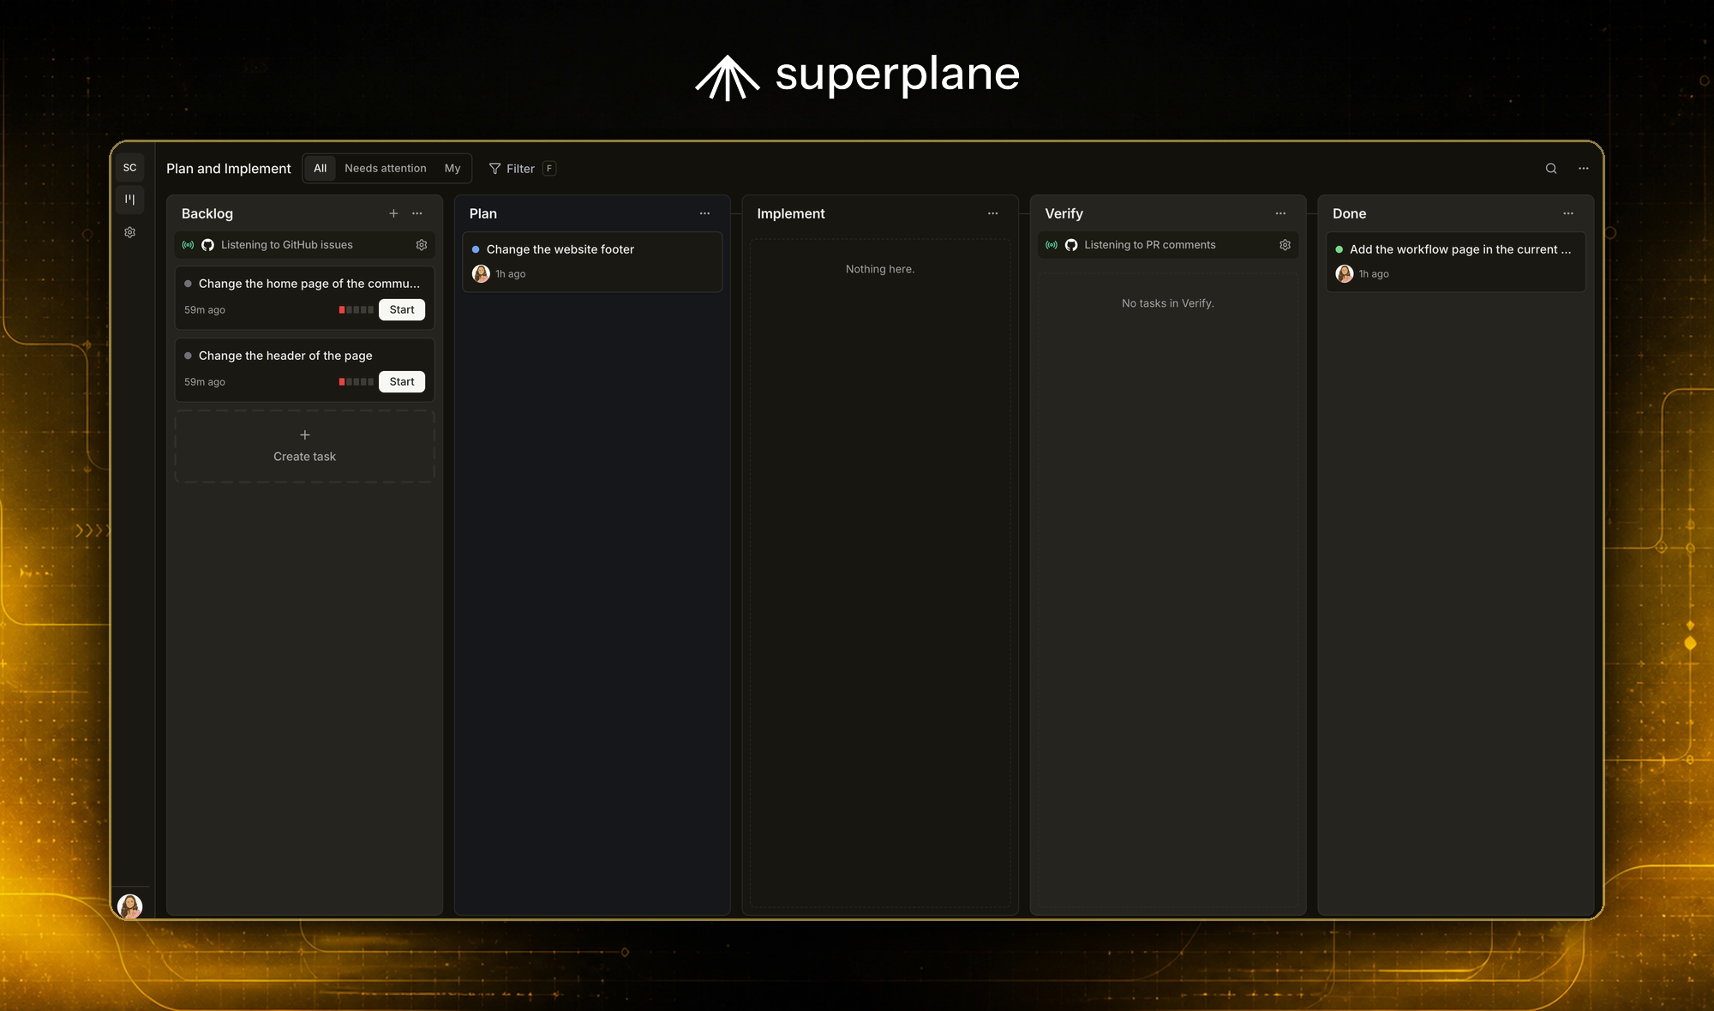Switch to the Needs attention tab

point(386,169)
